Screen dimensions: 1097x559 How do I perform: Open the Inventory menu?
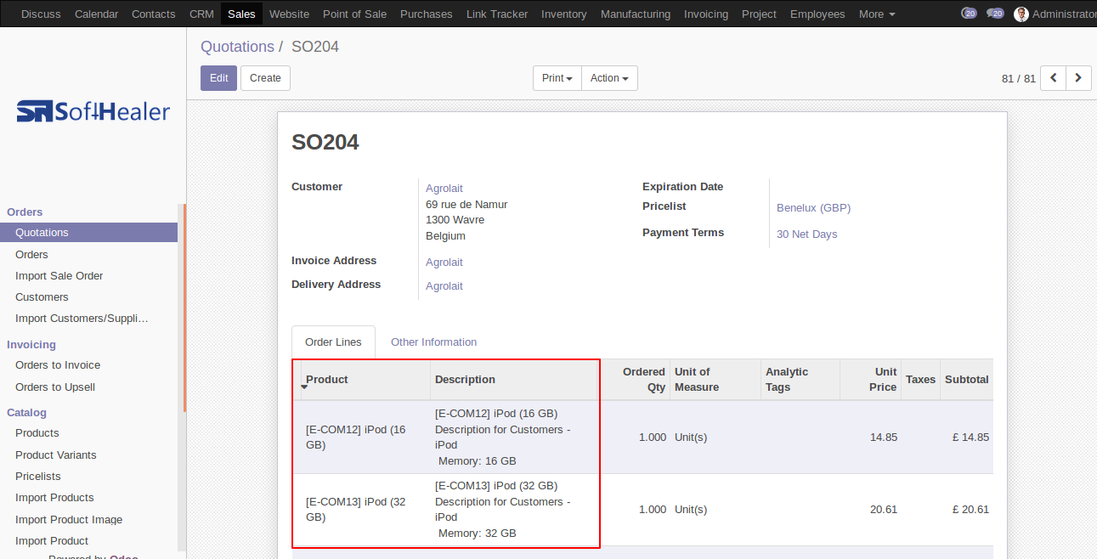coord(564,14)
